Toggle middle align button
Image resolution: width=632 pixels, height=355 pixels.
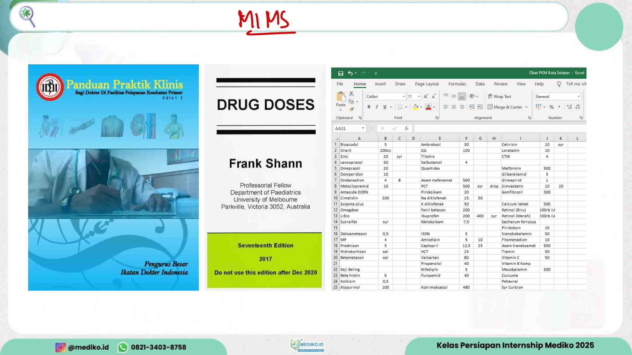454,96
